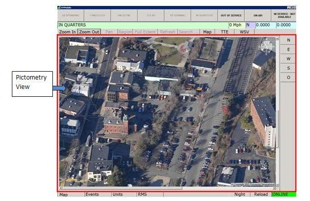Pick the S (south) oblique view

pyautogui.click(x=288, y=68)
